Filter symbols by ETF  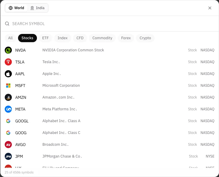coord(46,38)
